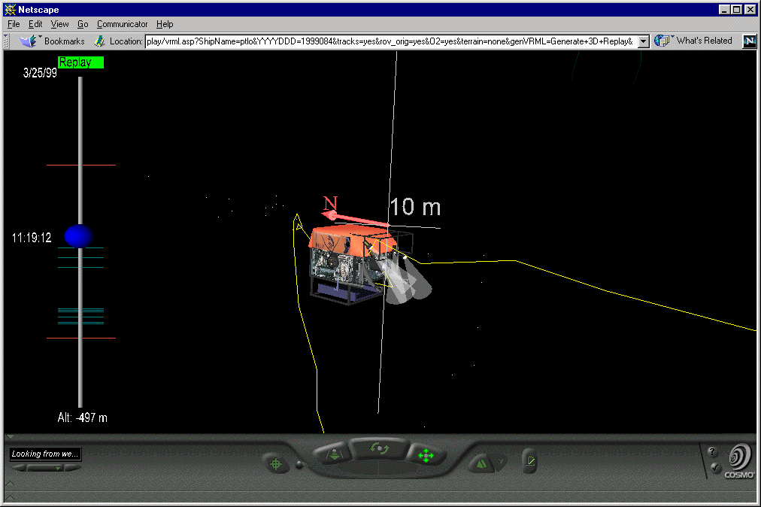Click the What's Related button
761x507 pixels.
tap(695, 41)
